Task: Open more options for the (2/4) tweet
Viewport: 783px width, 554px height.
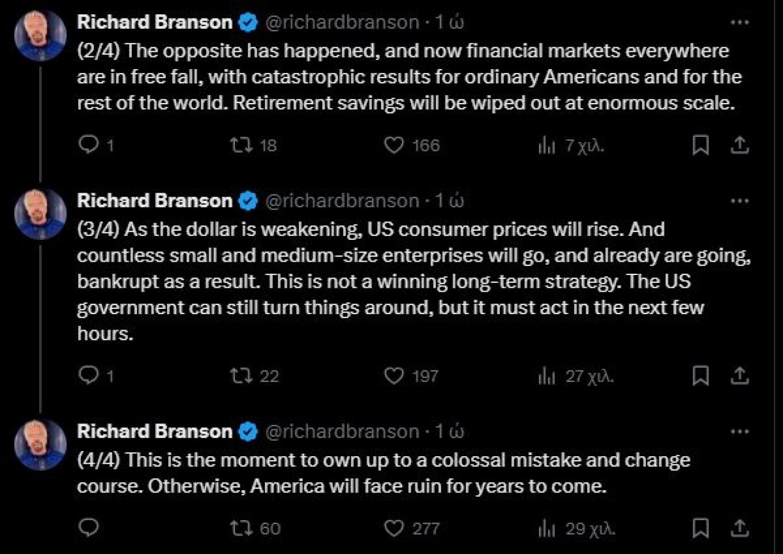Action: pos(740,22)
